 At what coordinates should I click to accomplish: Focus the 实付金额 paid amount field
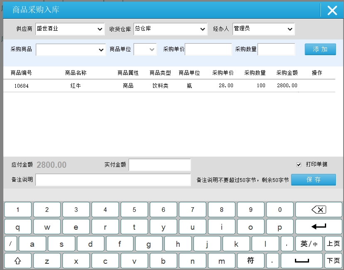click(x=160, y=165)
